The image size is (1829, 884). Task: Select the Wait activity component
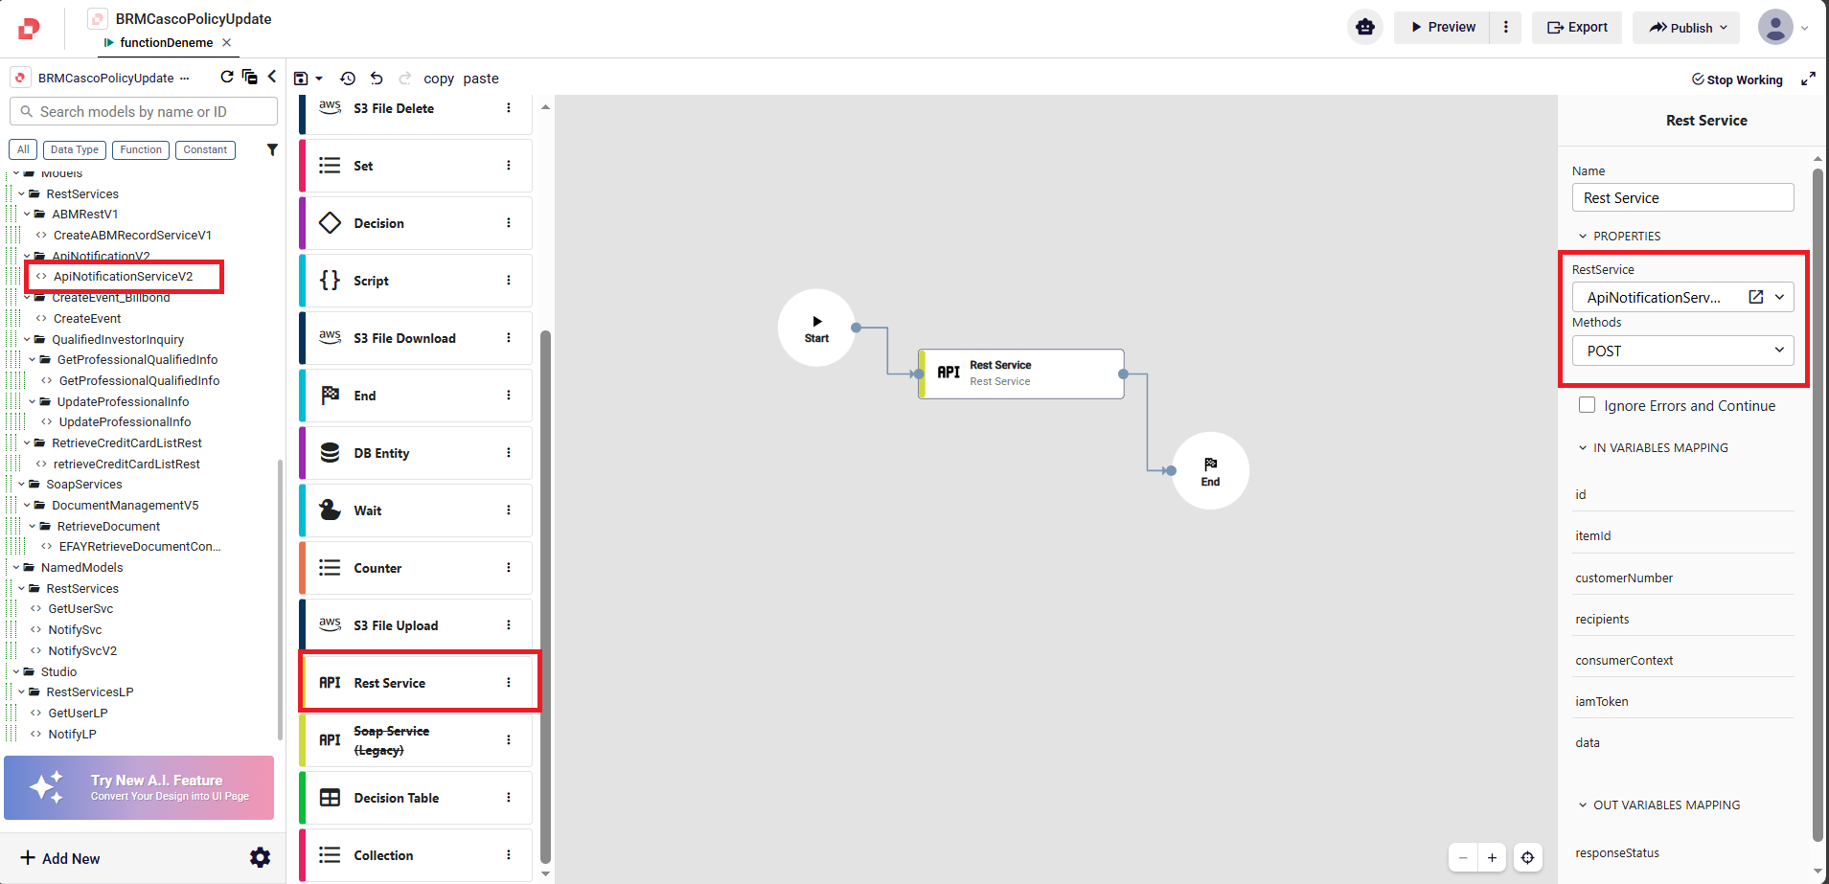click(416, 510)
